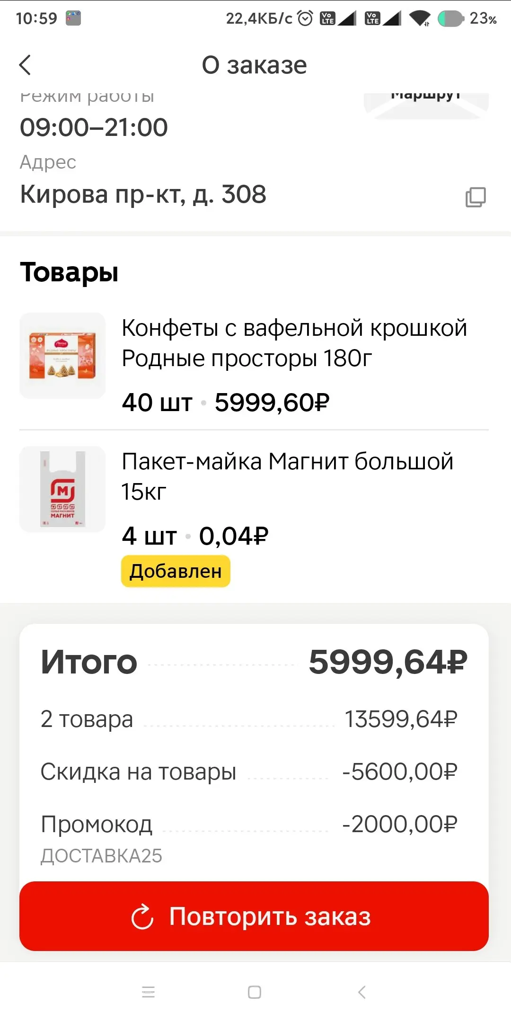The height and width of the screenshot is (1023, 511).
Task: Copy the address with the copy icon
Action: (476, 197)
